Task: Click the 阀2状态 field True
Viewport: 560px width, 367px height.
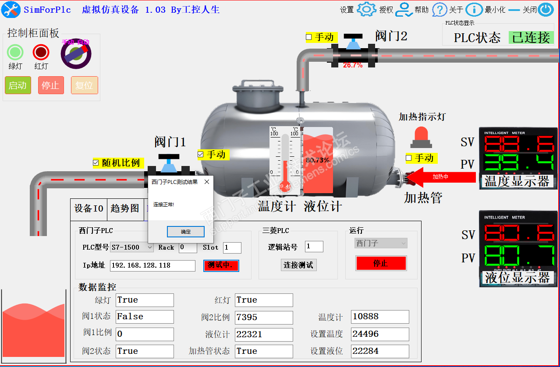Action: pos(145,351)
